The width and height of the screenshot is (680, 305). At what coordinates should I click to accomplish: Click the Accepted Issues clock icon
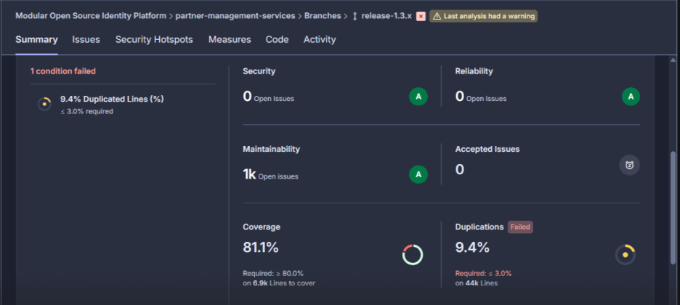(629, 165)
